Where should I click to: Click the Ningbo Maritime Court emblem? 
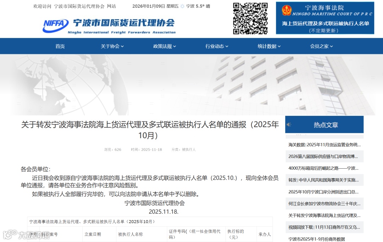tap(286, 11)
